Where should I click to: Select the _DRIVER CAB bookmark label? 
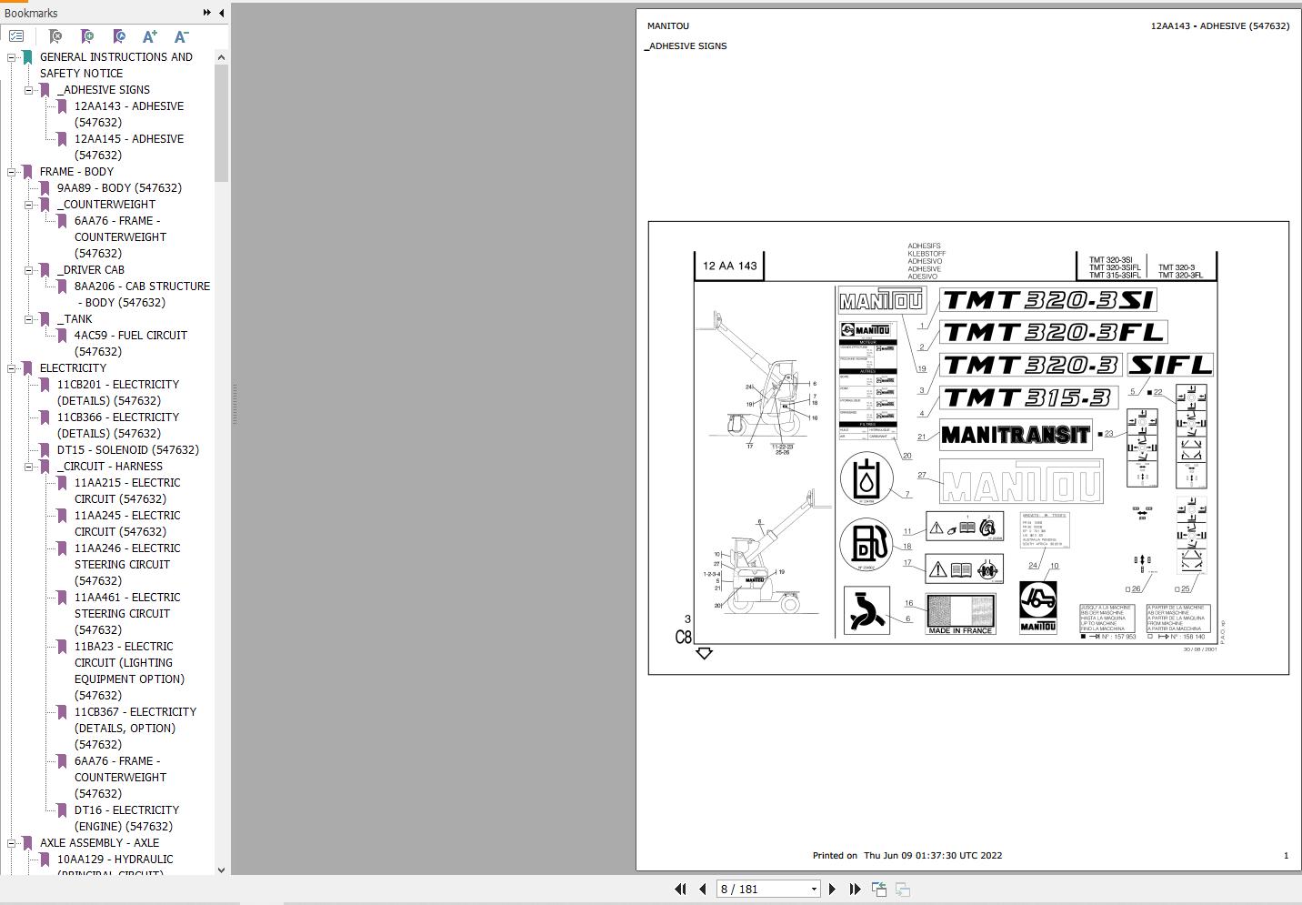(91, 270)
